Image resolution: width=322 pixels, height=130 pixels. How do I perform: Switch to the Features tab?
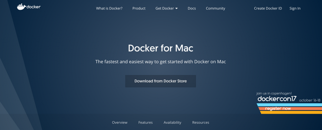tap(145, 122)
